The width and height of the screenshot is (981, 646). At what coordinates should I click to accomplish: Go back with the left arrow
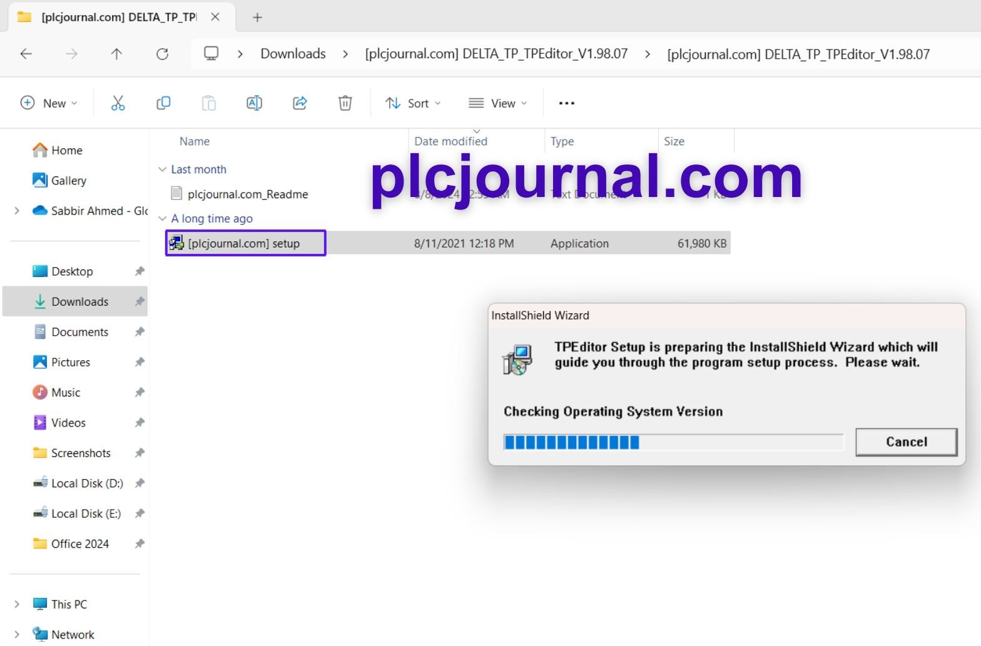coord(26,54)
